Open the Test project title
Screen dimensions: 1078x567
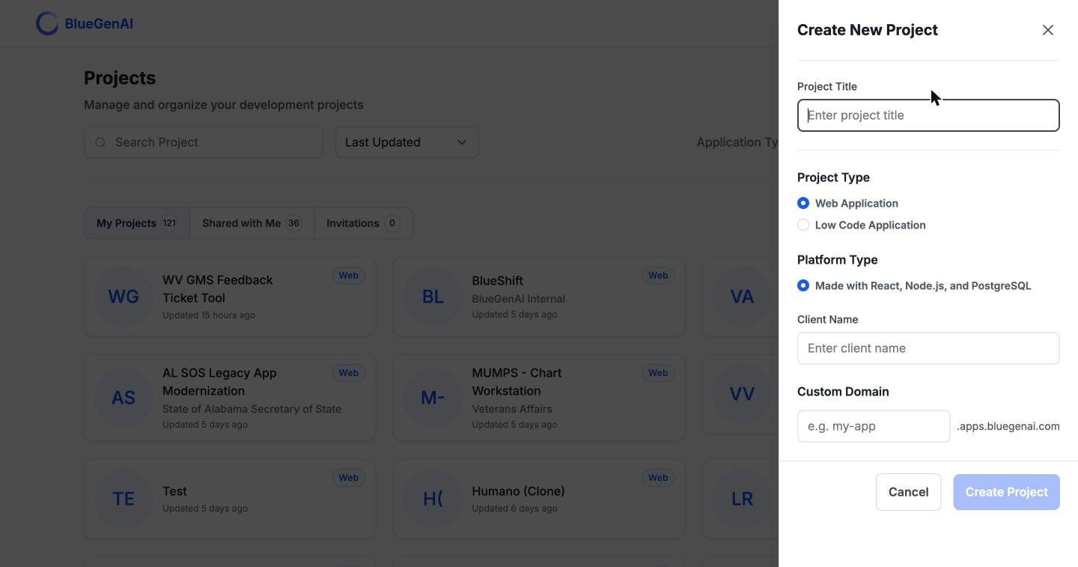coord(174,491)
